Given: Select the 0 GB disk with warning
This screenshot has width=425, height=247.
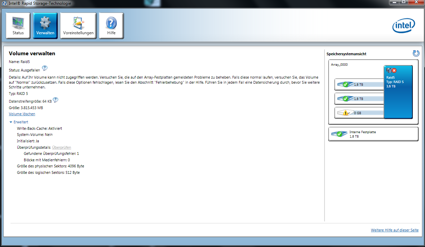Looking at the screenshot, I should [359, 113].
